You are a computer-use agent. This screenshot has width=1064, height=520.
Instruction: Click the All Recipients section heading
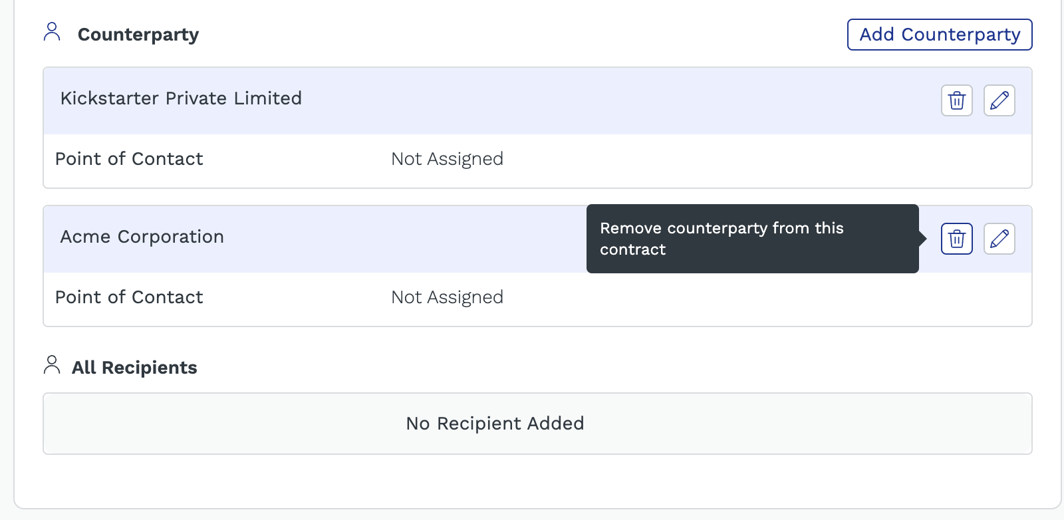tap(134, 368)
